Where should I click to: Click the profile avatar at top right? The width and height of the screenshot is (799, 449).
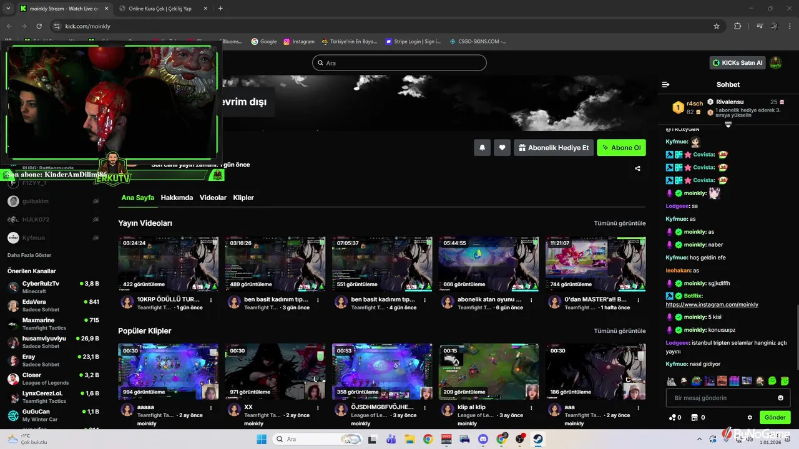(775, 63)
